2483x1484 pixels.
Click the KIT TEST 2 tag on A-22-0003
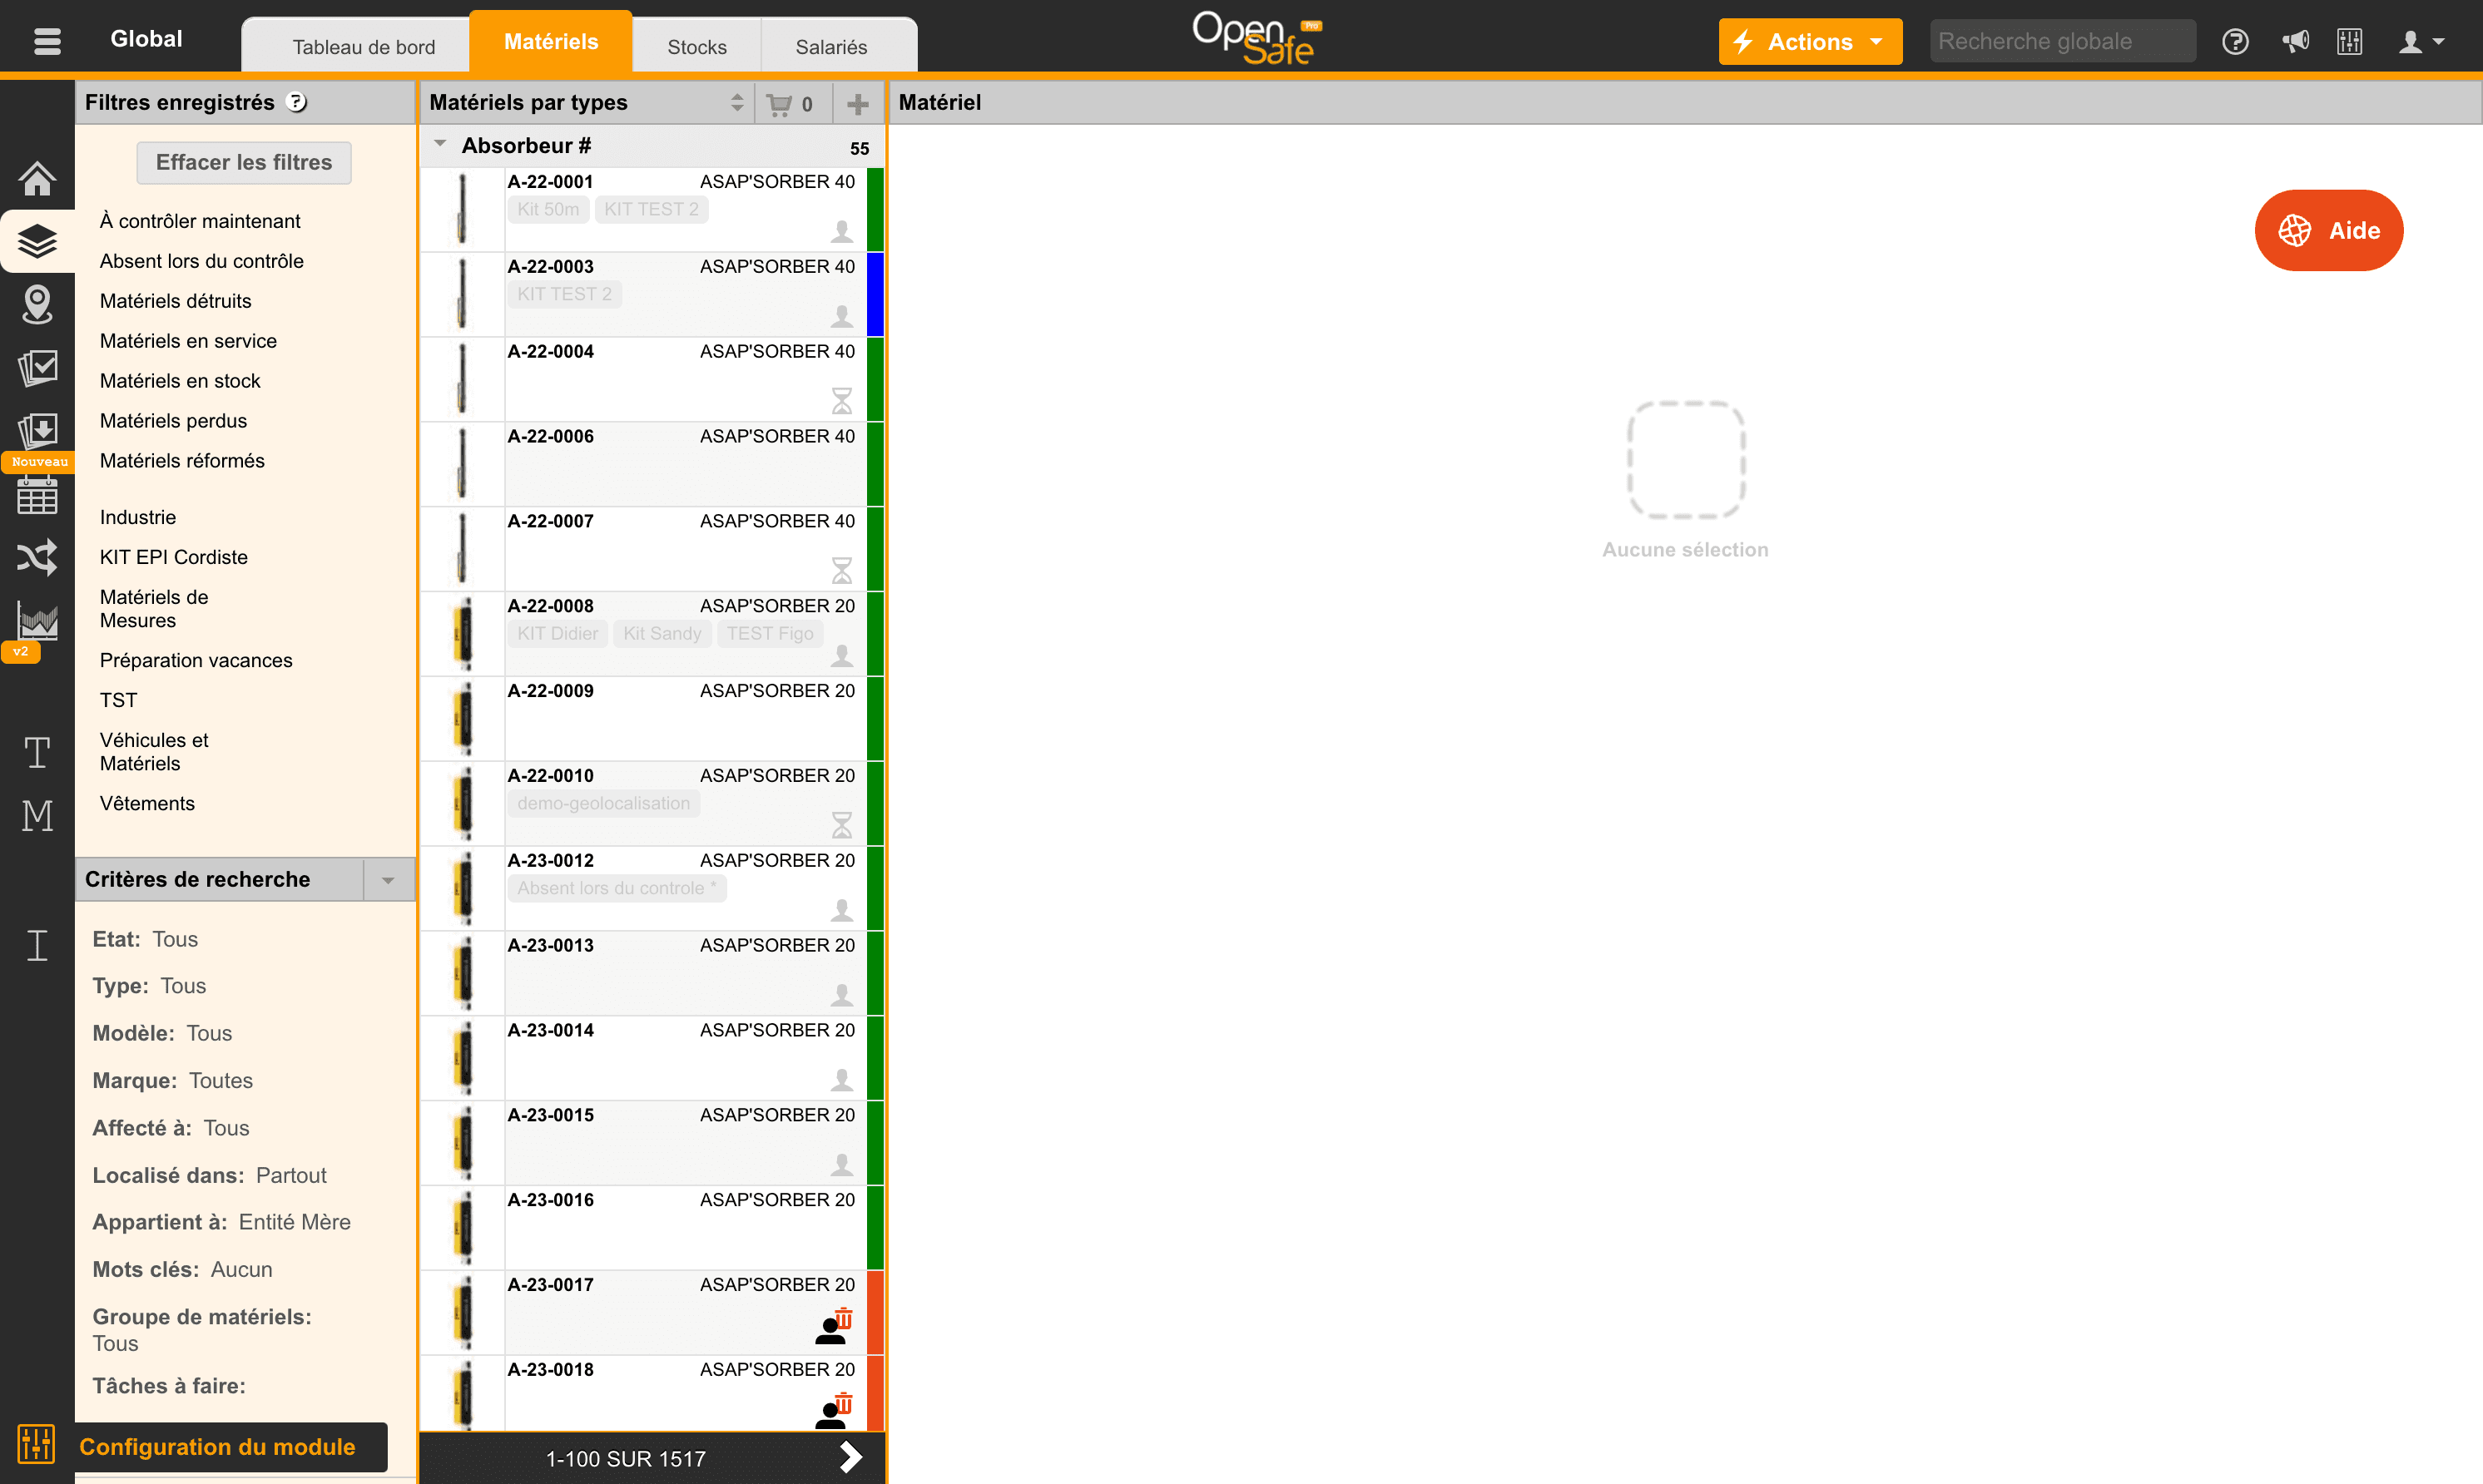coord(565,294)
